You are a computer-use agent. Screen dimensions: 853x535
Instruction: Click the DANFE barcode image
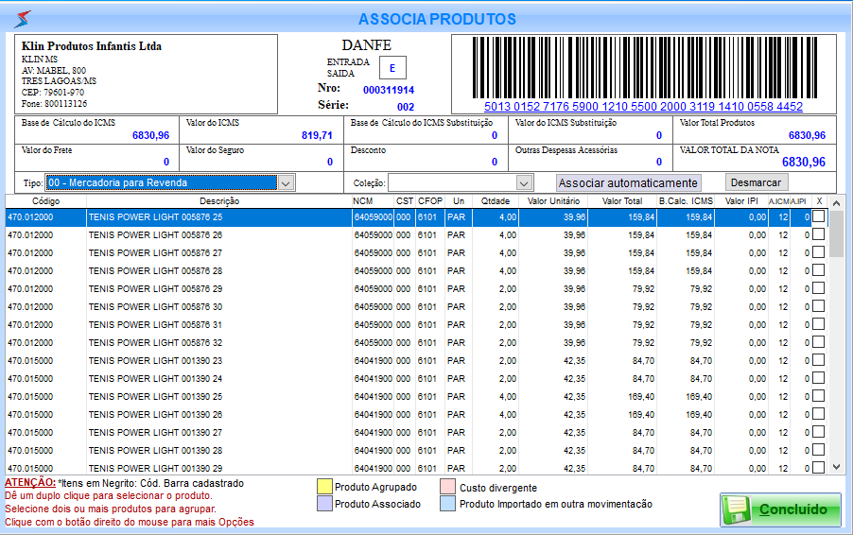[x=645, y=67]
